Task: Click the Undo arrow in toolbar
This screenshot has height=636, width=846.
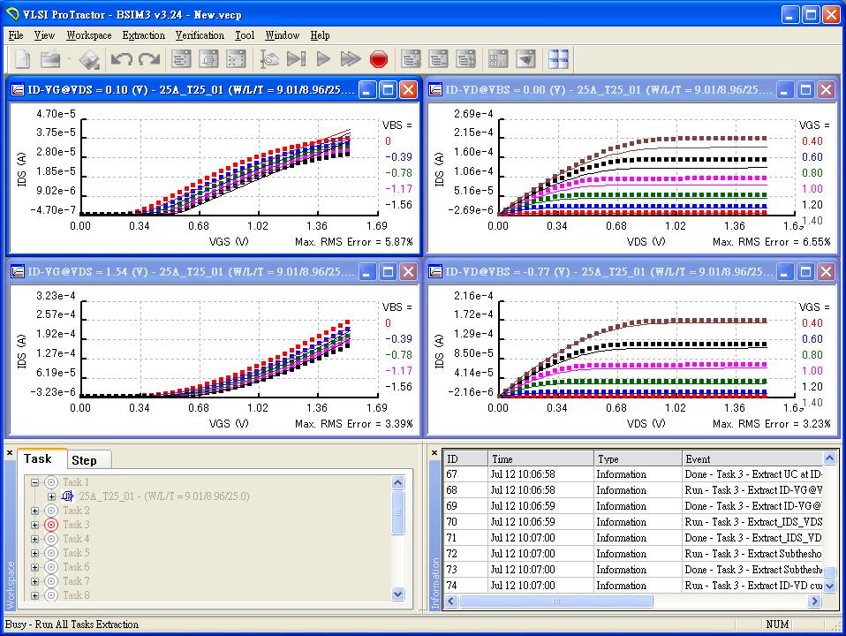Action: point(121,59)
